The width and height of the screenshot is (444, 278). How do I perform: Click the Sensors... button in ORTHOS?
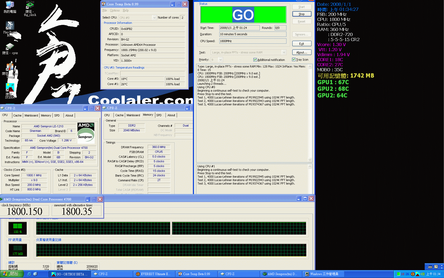click(x=302, y=34)
